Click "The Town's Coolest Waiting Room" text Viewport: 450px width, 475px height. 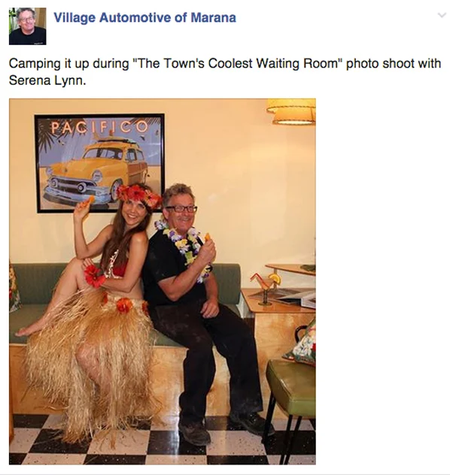(238, 64)
